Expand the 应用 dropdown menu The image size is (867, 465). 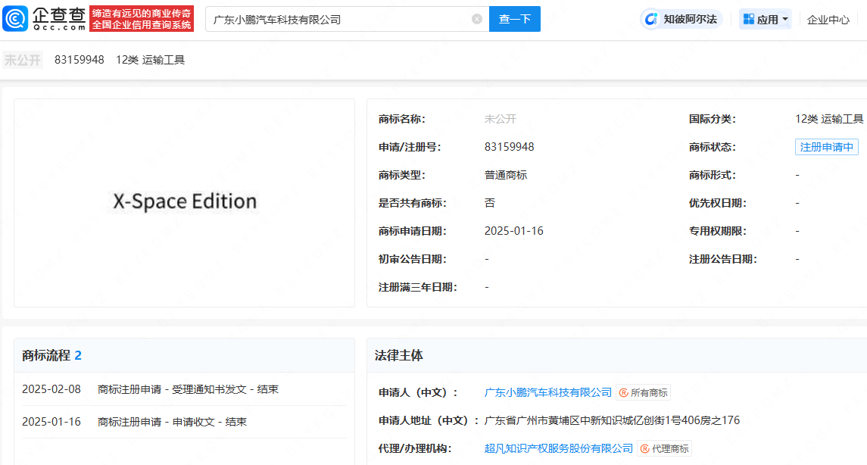pos(766,20)
